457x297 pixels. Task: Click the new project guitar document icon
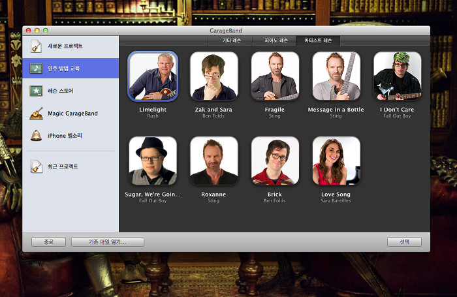click(x=36, y=46)
